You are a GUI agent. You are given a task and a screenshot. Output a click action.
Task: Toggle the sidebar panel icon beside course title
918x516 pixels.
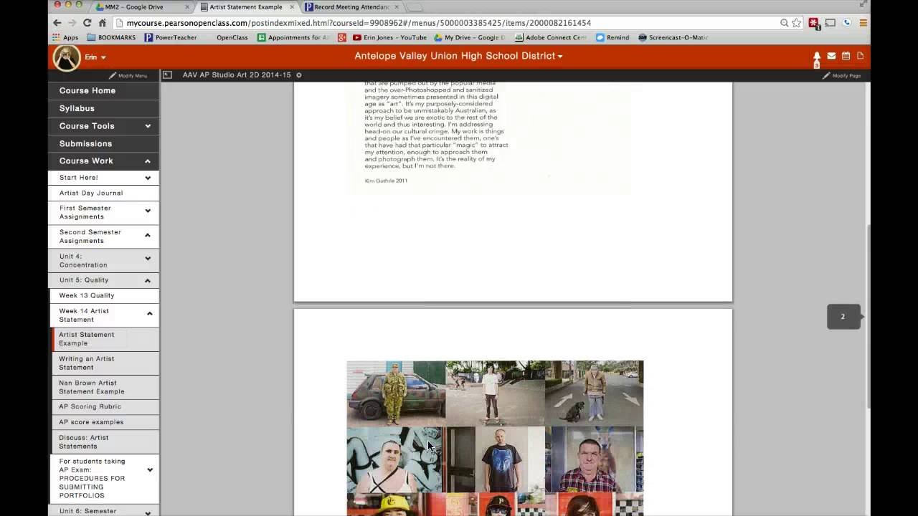pyautogui.click(x=167, y=75)
